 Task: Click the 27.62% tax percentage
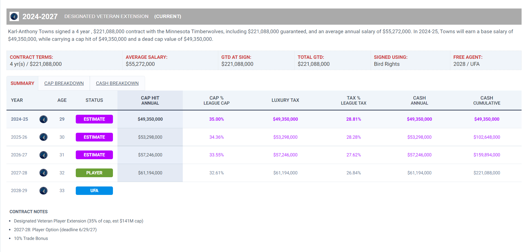tap(354, 155)
